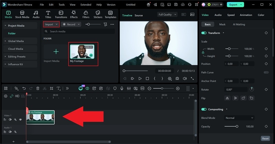The width and height of the screenshot is (275, 144).
Task: Click the redo icon in timeline toolbar
Action: point(31,88)
